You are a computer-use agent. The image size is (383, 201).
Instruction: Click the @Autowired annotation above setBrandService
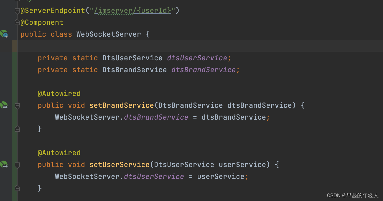(59, 93)
